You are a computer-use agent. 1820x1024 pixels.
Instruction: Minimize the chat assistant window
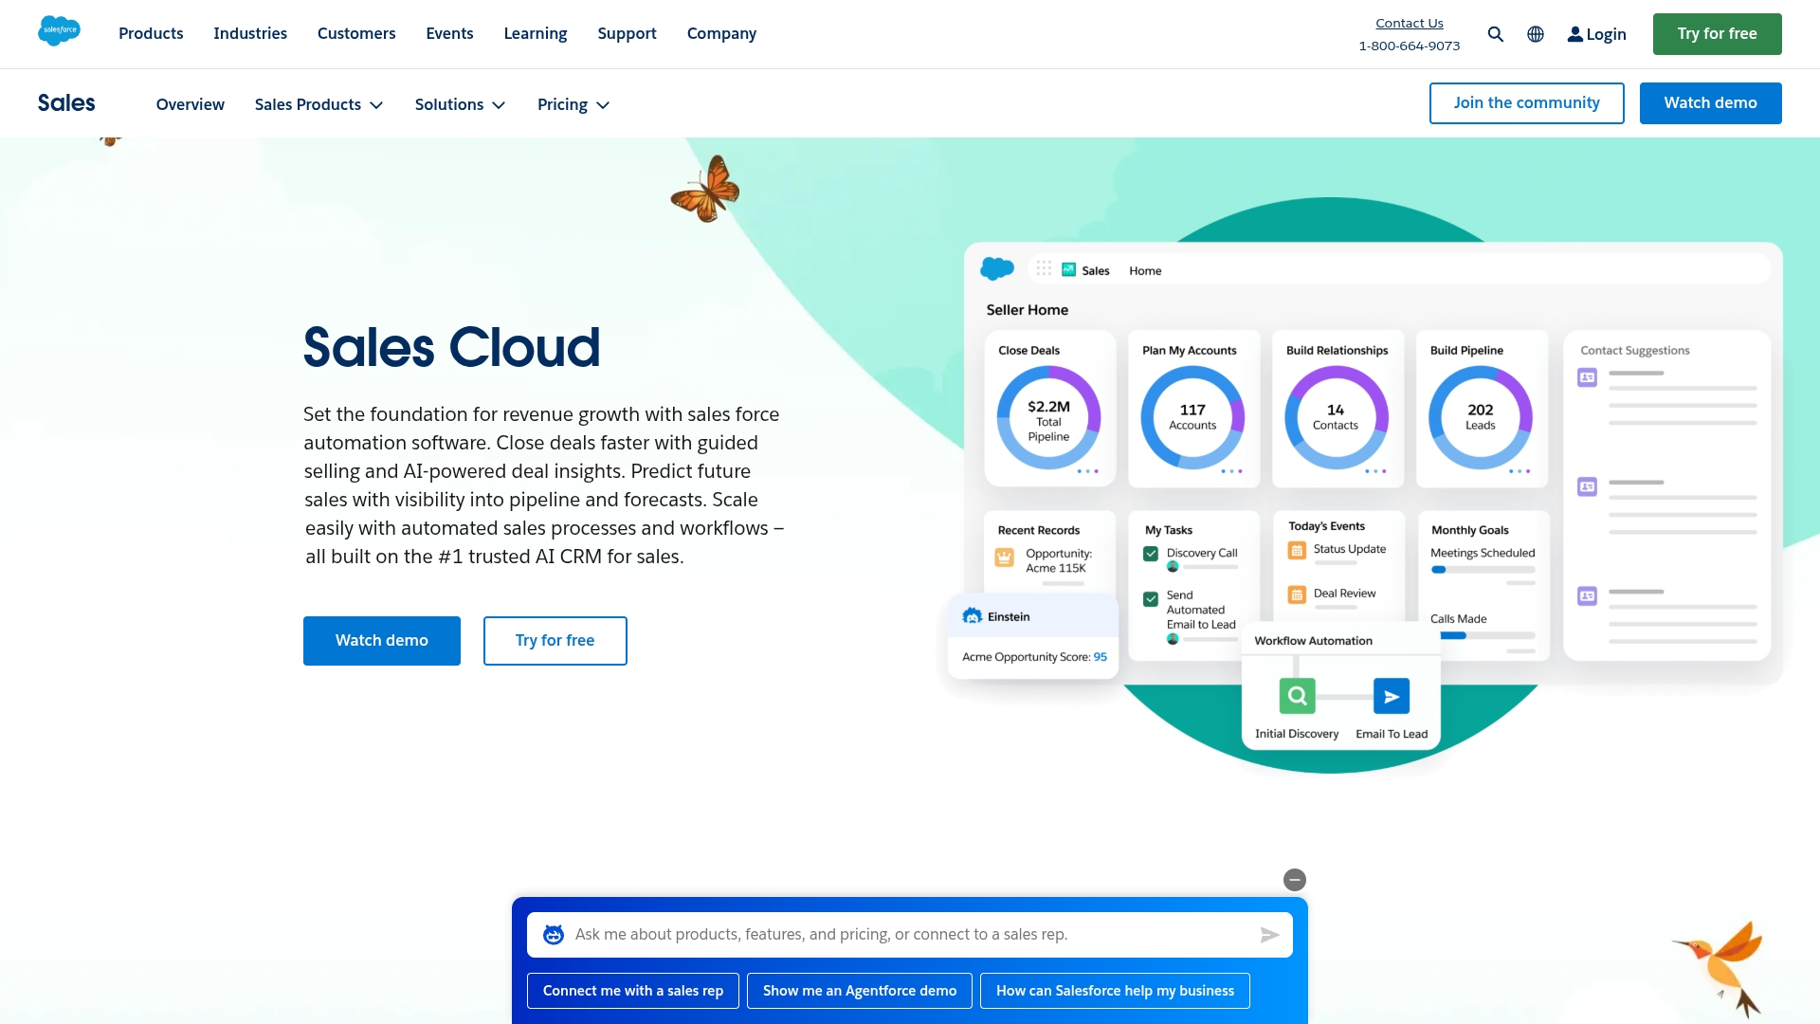(x=1294, y=879)
